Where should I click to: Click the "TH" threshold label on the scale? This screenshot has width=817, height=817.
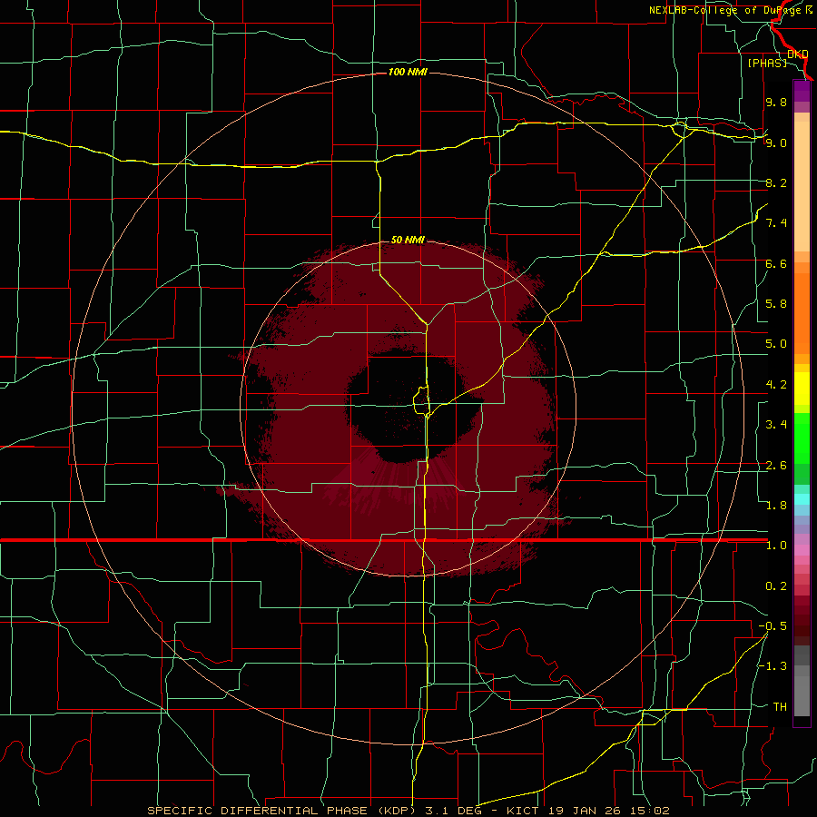[x=780, y=707]
